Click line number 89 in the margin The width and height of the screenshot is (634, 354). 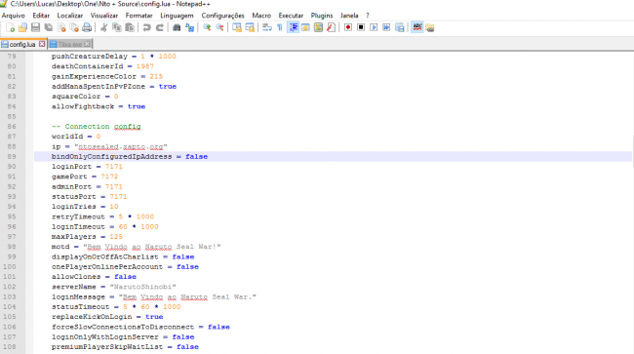tap(12, 156)
